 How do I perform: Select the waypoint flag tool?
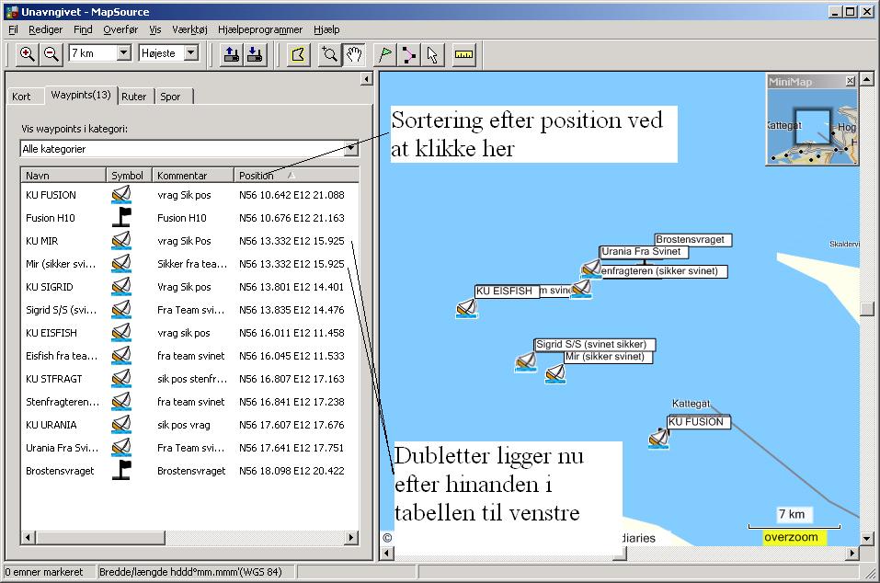385,54
